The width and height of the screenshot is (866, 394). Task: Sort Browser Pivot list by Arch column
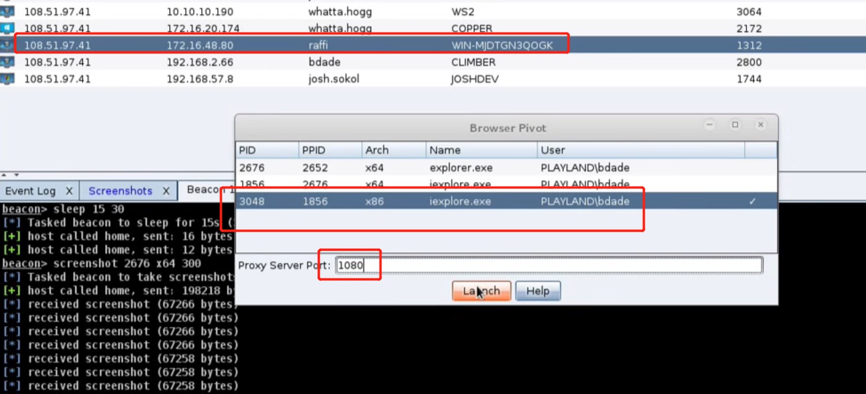click(394, 150)
